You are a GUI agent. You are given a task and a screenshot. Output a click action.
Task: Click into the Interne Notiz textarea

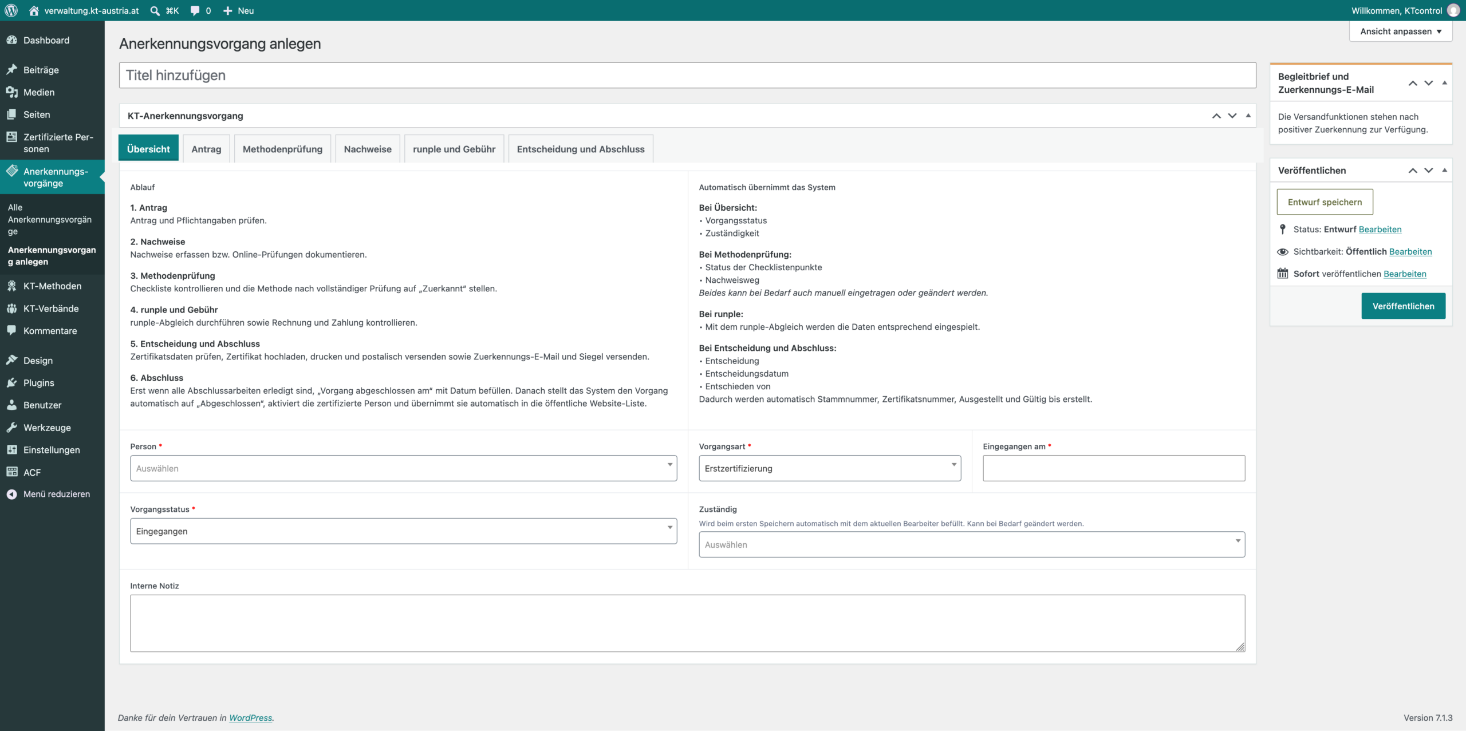pos(687,623)
